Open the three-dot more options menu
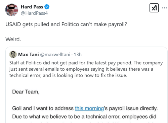Screen dimensions: 168x123 (x=164, y=8)
